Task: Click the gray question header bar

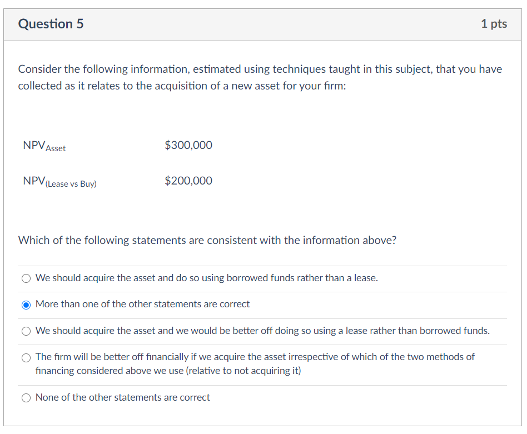Action: (x=278, y=24)
